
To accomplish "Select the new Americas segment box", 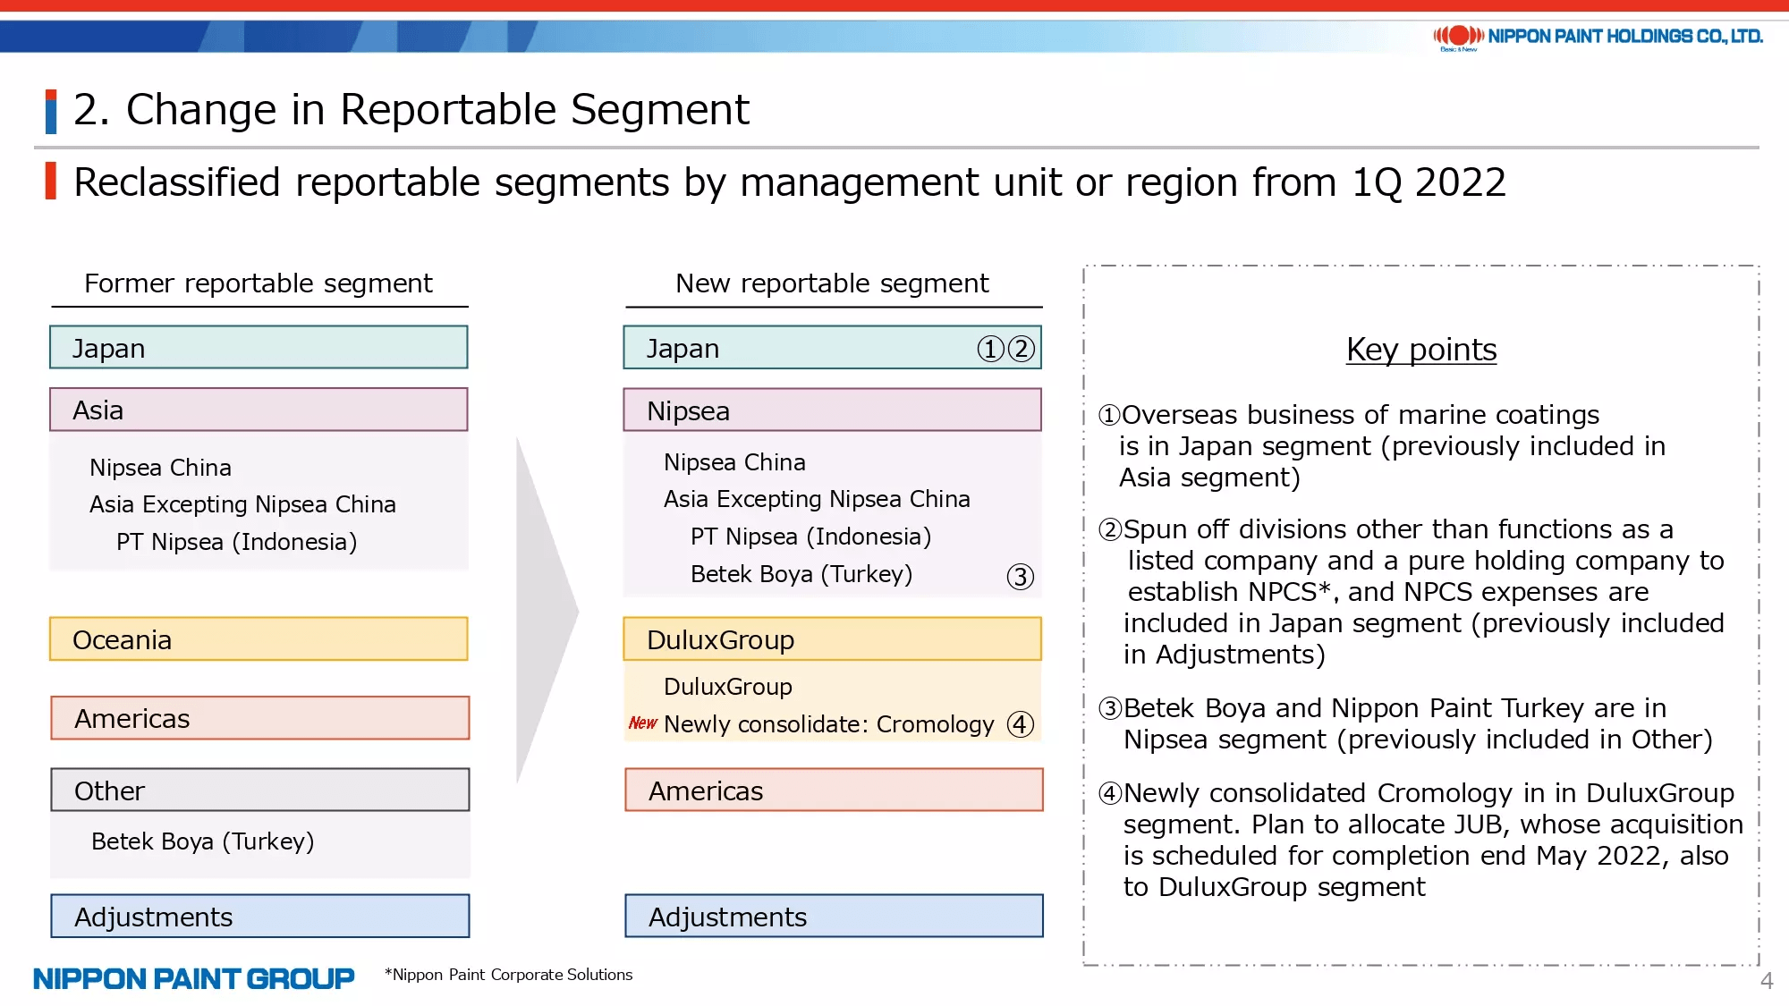I will click(x=835, y=790).
